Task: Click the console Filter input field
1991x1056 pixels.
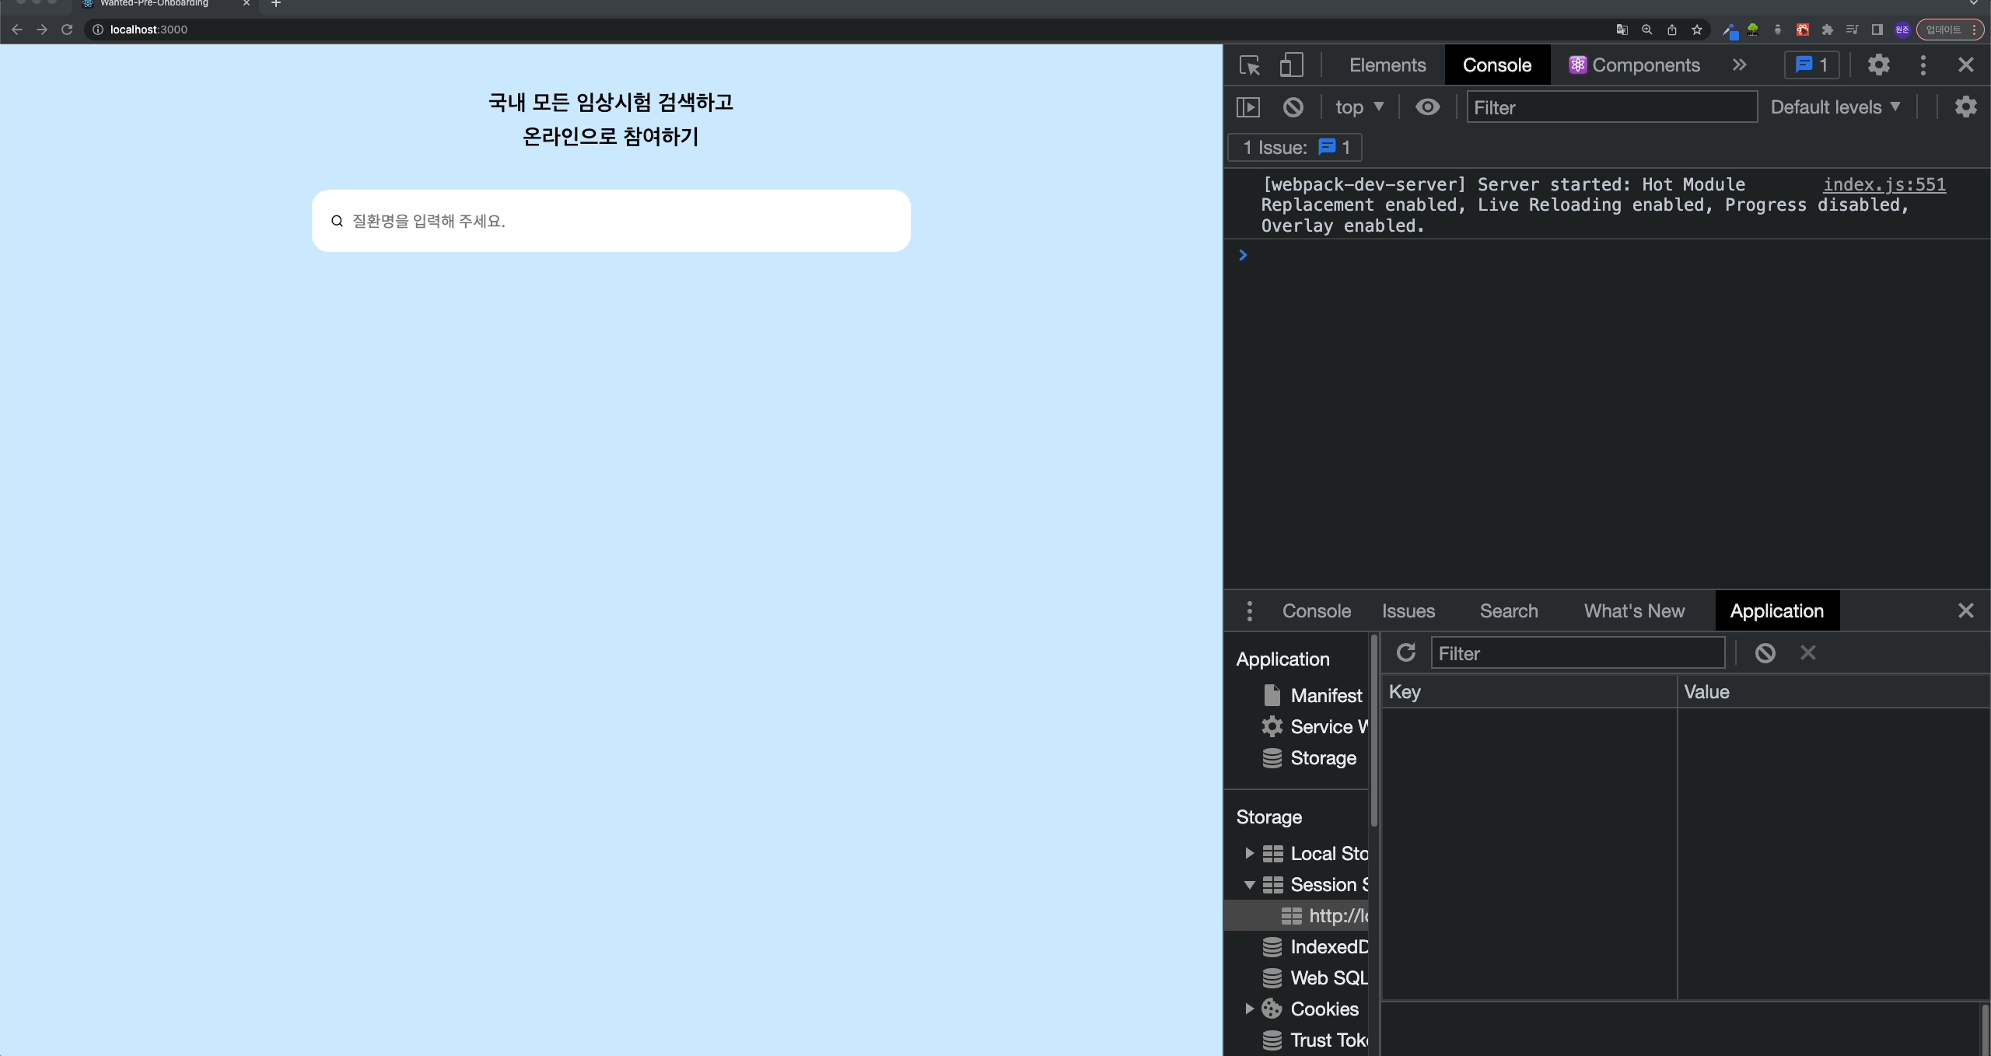Action: [x=1611, y=107]
